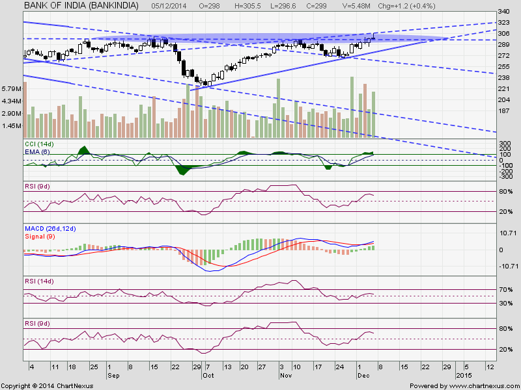The height and width of the screenshot is (390, 521).
Task: Click the Copyright © 2014 ChartNexus text
Action: pos(47,386)
